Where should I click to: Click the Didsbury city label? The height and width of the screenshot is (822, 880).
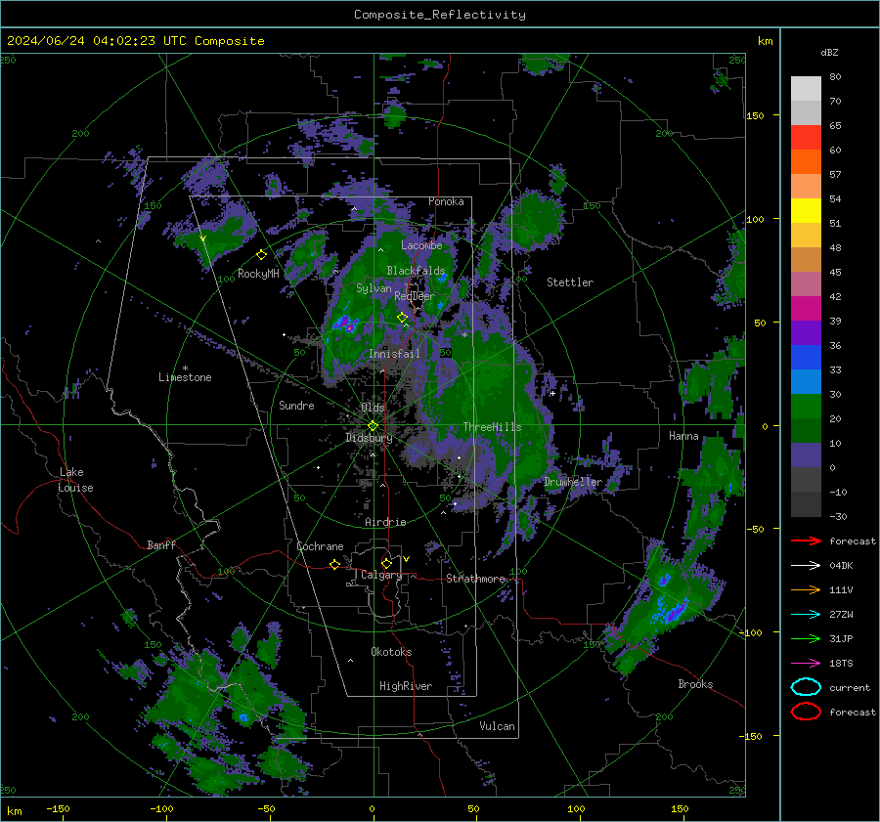[x=369, y=438]
